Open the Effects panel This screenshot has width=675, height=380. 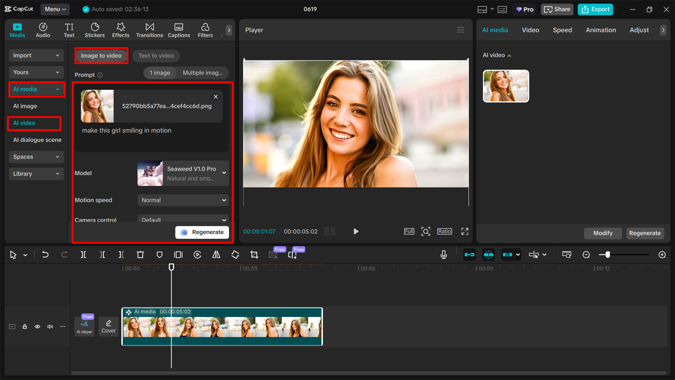tap(121, 30)
